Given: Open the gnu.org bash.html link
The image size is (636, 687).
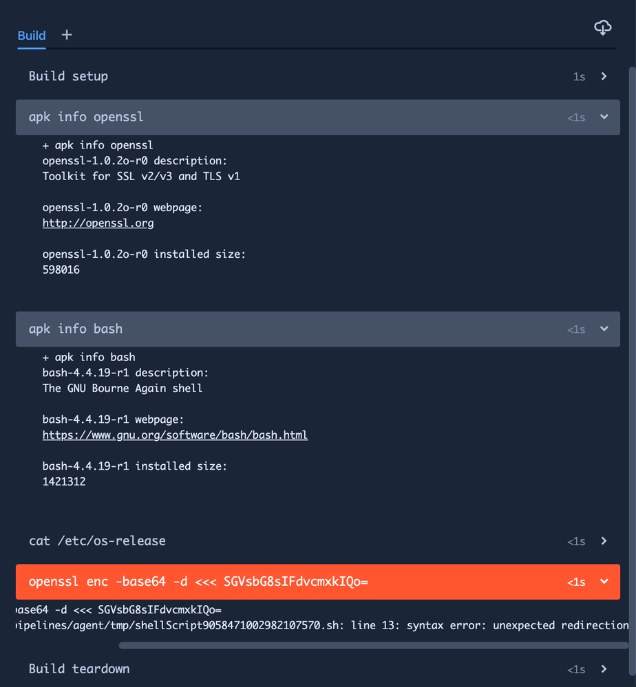Looking at the screenshot, I should 175,435.
